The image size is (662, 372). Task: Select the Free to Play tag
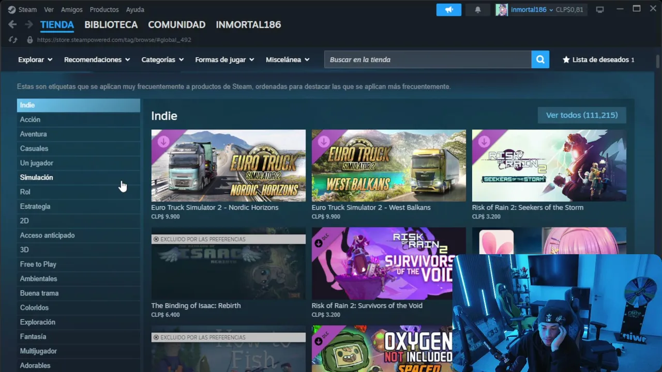(x=79, y=264)
